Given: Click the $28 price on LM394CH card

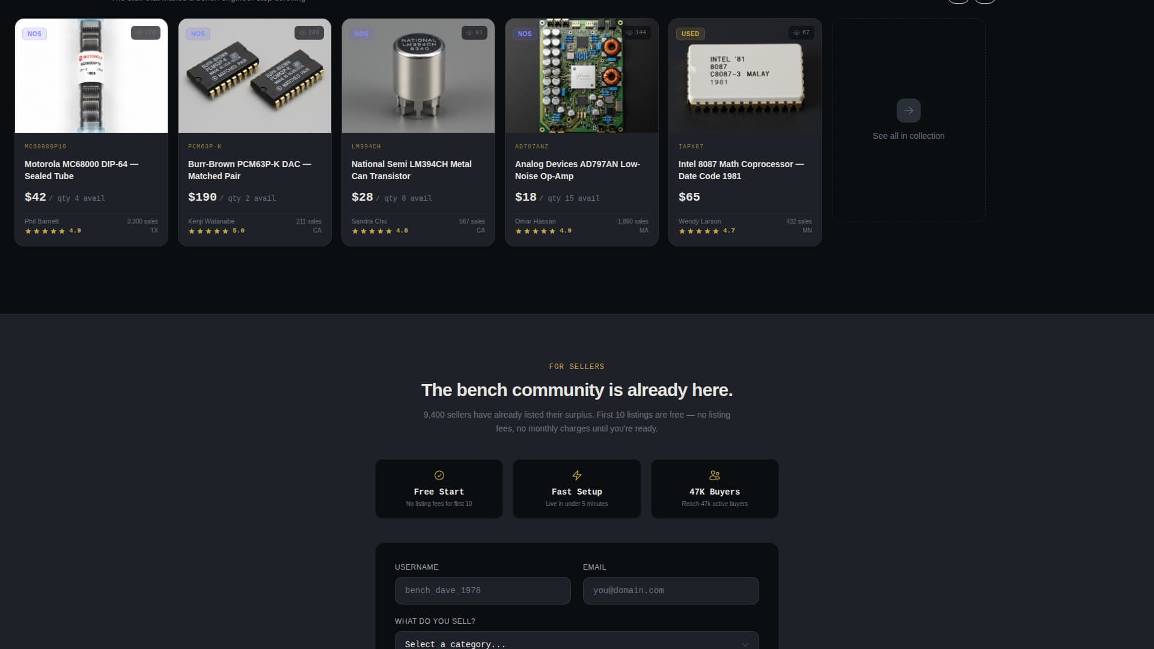Looking at the screenshot, I should (362, 197).
